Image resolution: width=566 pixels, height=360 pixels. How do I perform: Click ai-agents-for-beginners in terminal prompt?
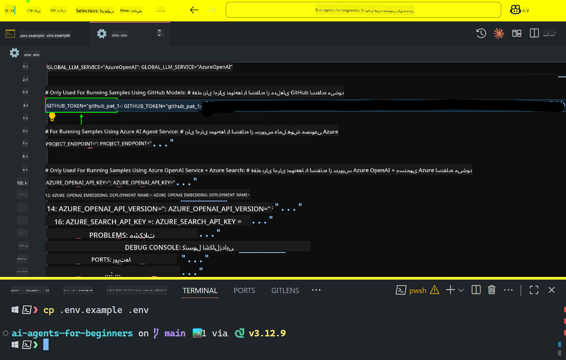(72, 333)
